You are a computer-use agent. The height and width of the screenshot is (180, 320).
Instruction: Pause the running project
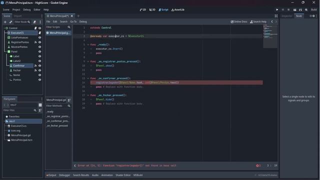pyautogui.click(x=283, y=9)
